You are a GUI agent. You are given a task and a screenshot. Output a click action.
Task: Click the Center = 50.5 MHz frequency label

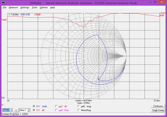83,101
